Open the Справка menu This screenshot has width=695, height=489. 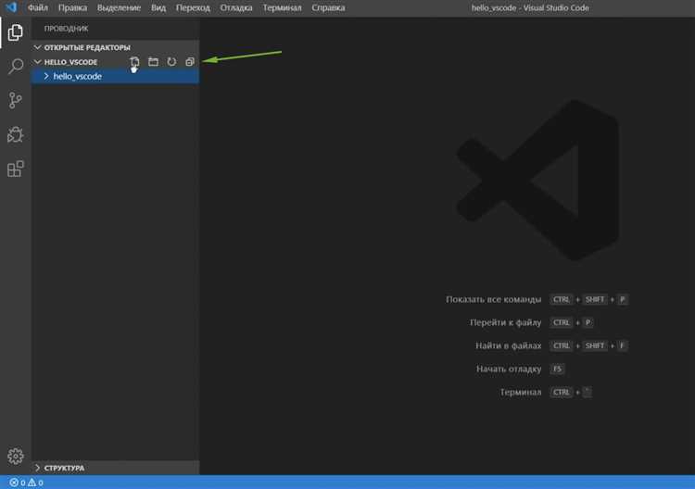[329, 7]
